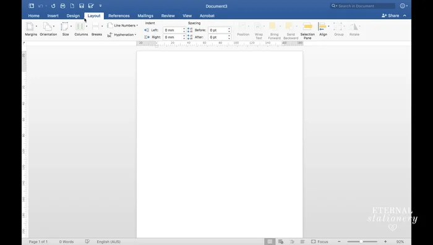Click the Redo circular arrow icon

53,6
